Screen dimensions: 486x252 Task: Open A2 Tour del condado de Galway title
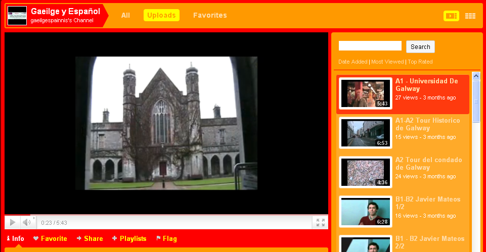click(428, 164)
